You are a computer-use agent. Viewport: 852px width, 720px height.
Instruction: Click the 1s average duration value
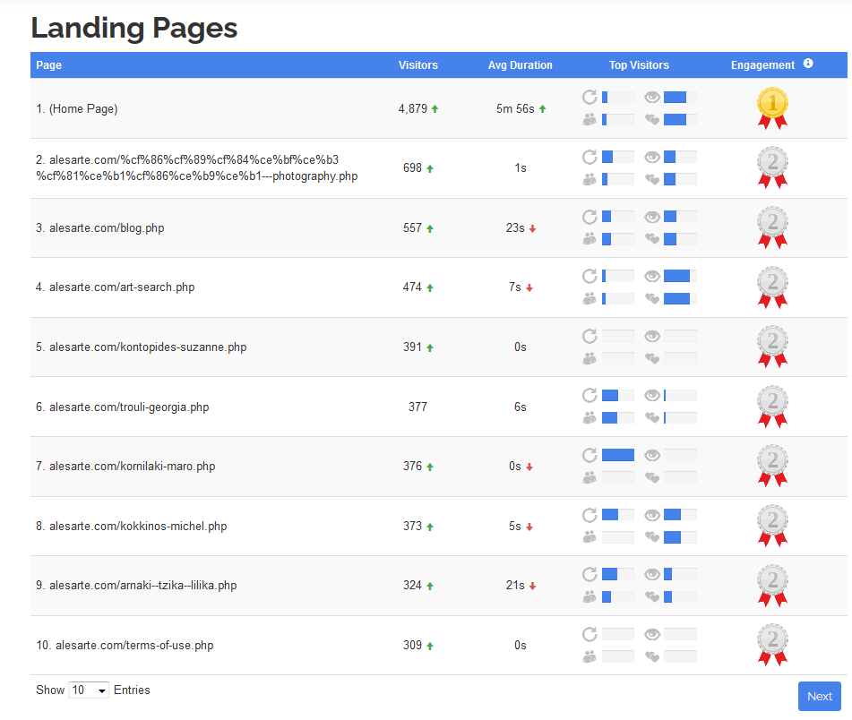(x=520, y=167)
